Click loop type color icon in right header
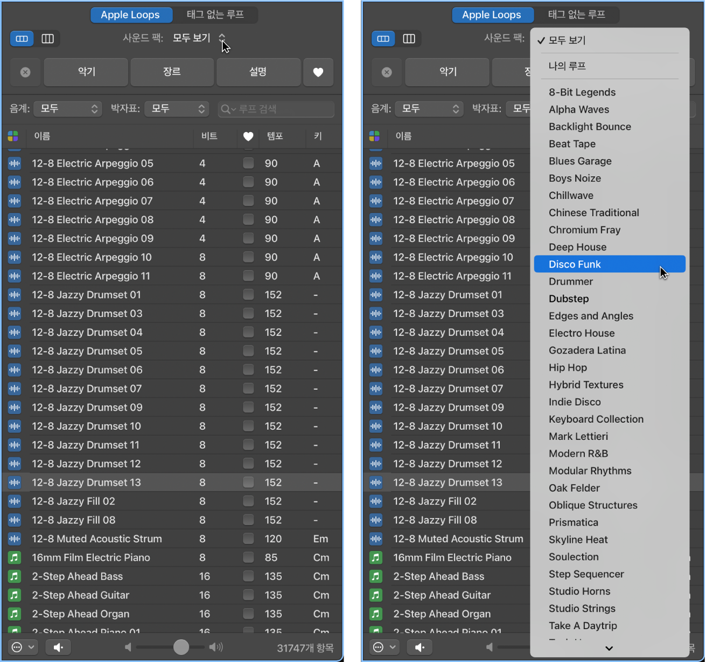706x662 pixels. pyautogui.click(x=375, y=136)
